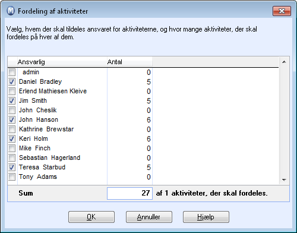Uncheck the Daniel Bradley checkbox

tap(12, 81)
